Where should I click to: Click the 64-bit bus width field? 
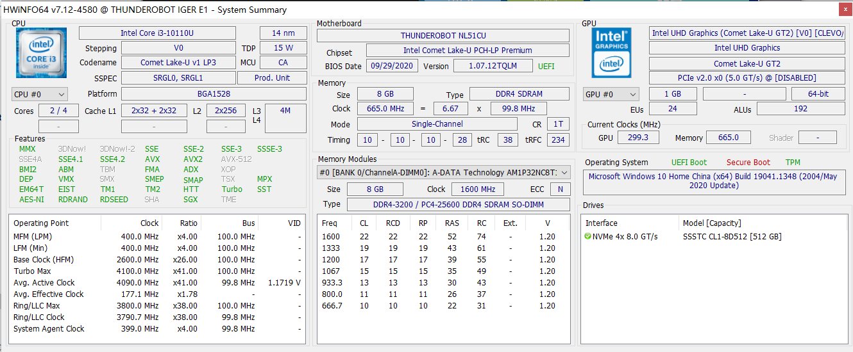[818, 94]
